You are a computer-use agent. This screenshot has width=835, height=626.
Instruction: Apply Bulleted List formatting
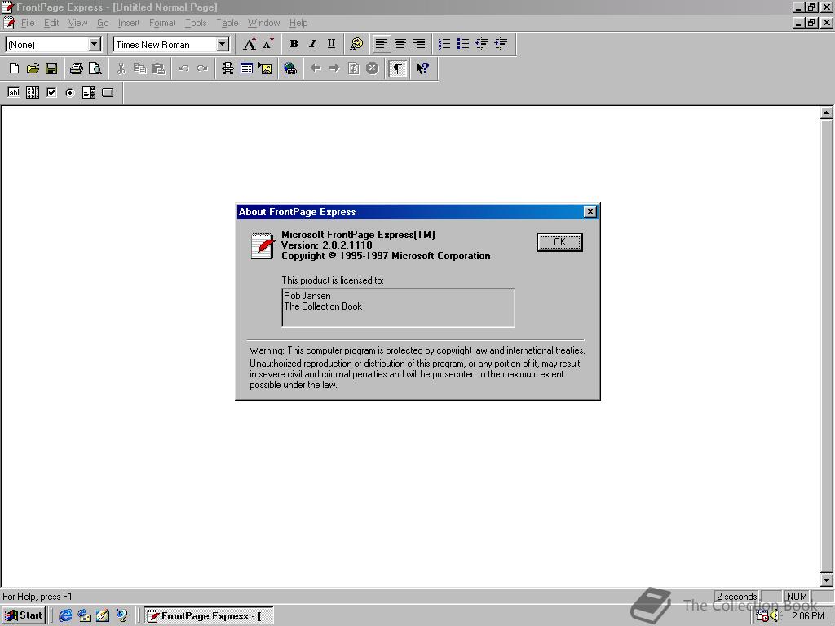point(463,44)
